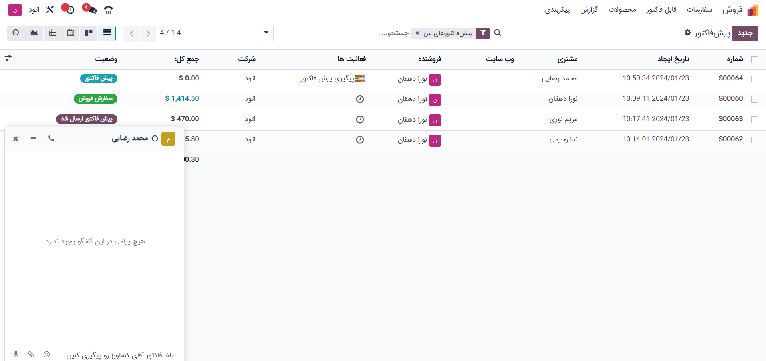The width and height of the screenshot is (766, 361).
Task: Open calendar view icon
Action: click(x=71, y=33)
